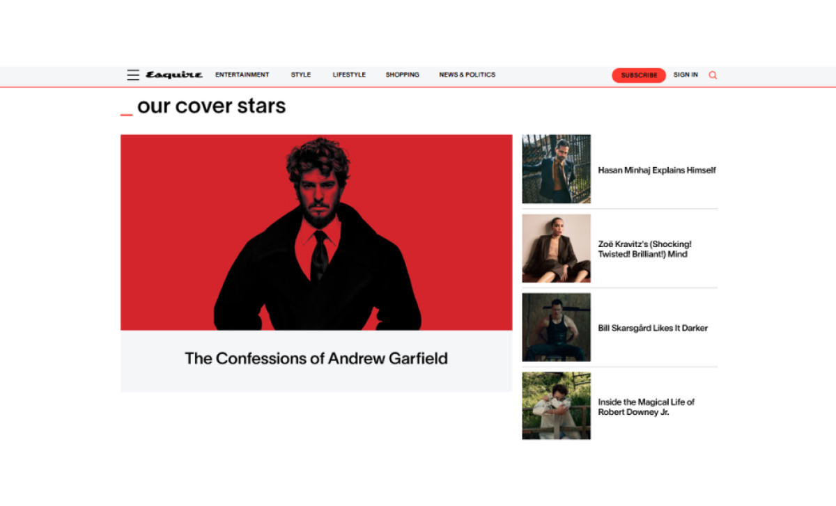The width and height of the screenshot is (836, 506).
Task: Read Zoë Kravitz's Mind article headline
Action: [x=645, y=249]
